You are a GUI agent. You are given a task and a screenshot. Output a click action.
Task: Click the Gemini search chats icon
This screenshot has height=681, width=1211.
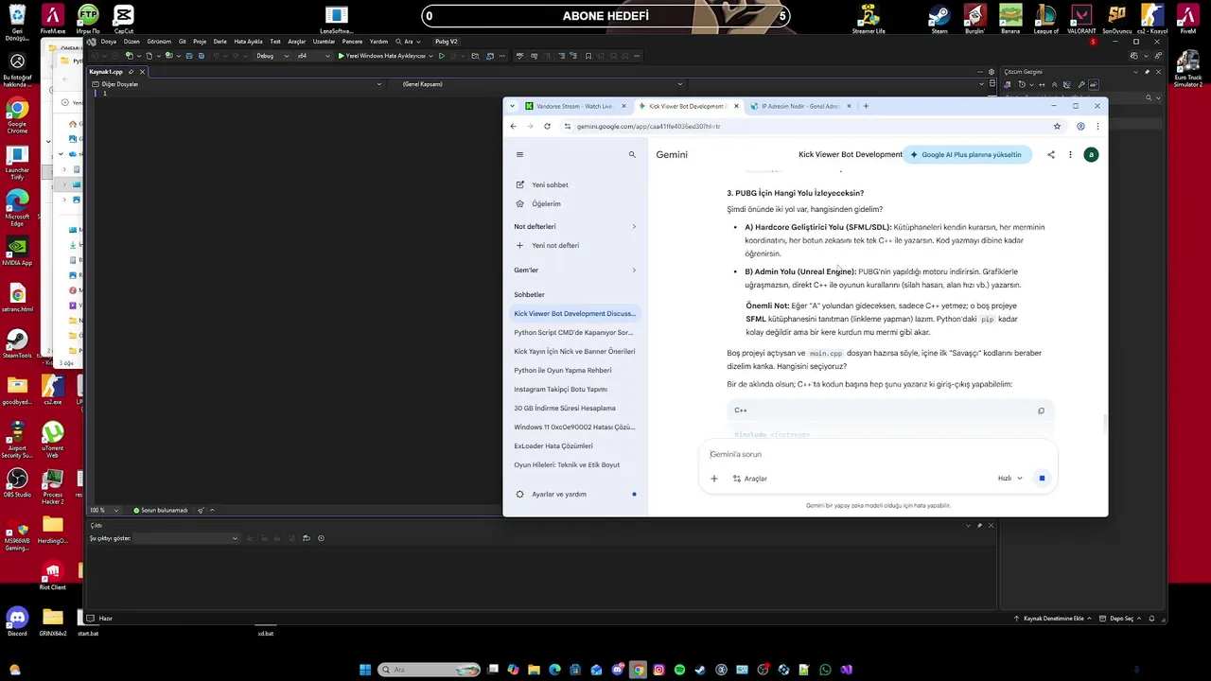(632, 154)
